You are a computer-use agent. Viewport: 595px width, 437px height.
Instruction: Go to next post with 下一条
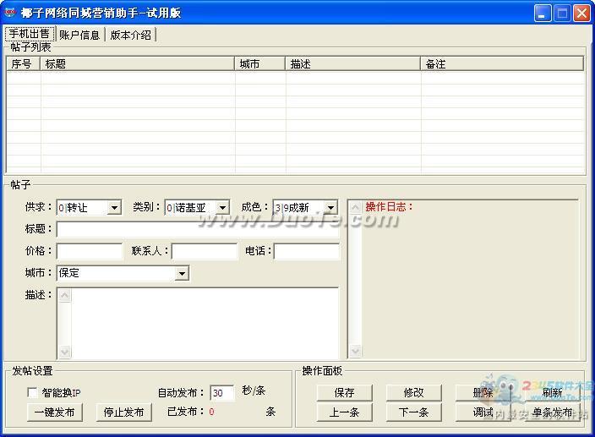tap(413, 412)
